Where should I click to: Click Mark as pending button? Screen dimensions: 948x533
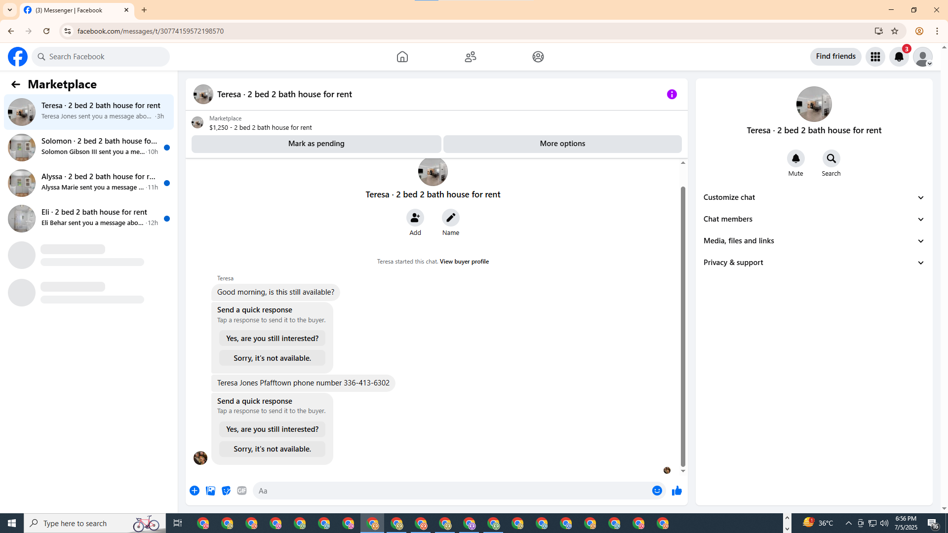tap(316, 144)
